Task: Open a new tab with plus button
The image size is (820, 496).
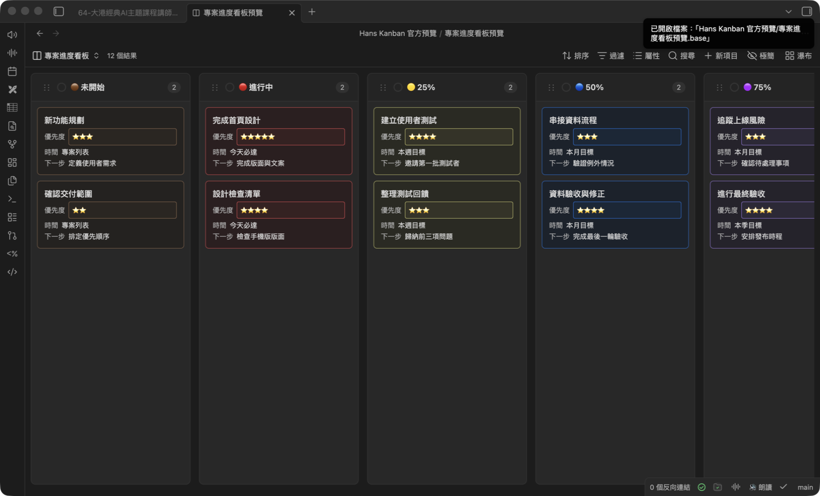Action: click(x=312, y=12)
